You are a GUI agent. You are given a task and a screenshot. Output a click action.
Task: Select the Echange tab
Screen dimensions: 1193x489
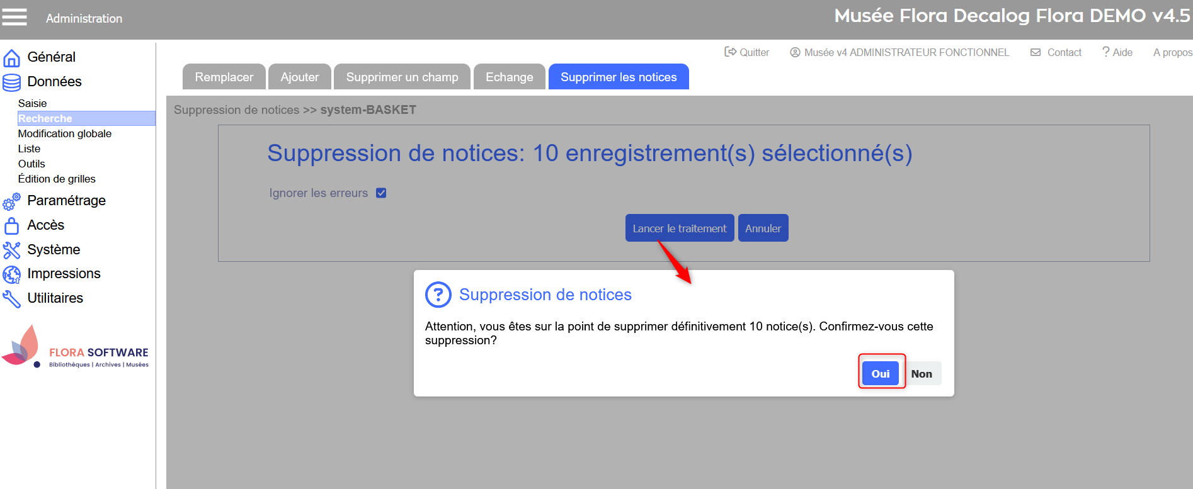coord(509,77)
